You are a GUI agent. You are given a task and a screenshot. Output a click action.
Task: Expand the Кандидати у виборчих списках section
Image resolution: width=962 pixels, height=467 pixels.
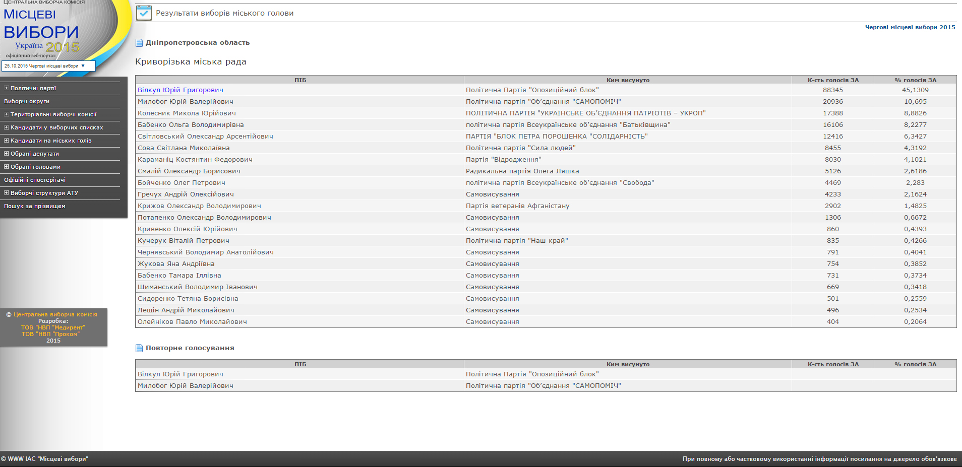click(56, 127)
